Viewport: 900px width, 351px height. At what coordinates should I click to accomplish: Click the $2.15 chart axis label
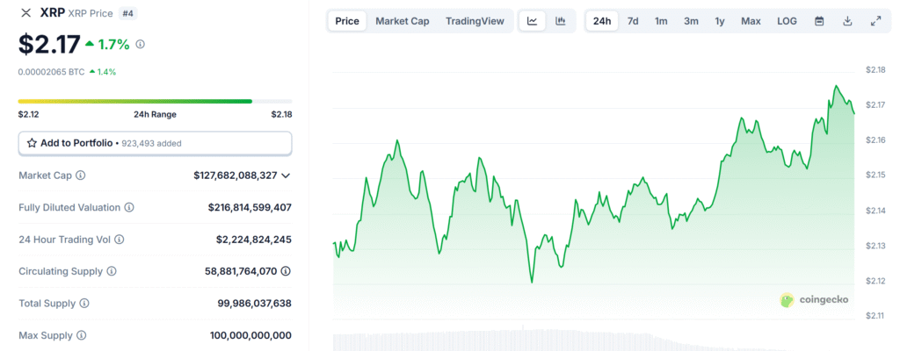pos(875,175)
